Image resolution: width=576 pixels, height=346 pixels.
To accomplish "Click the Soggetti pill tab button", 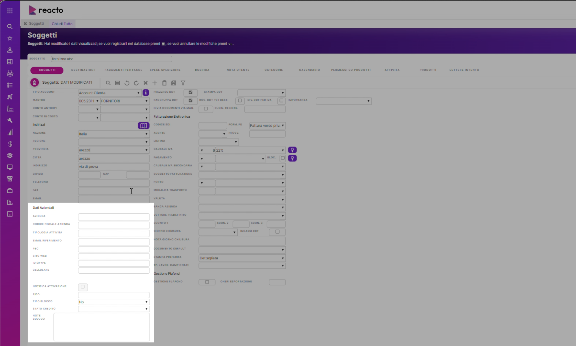I will click(x=47, y=70).
